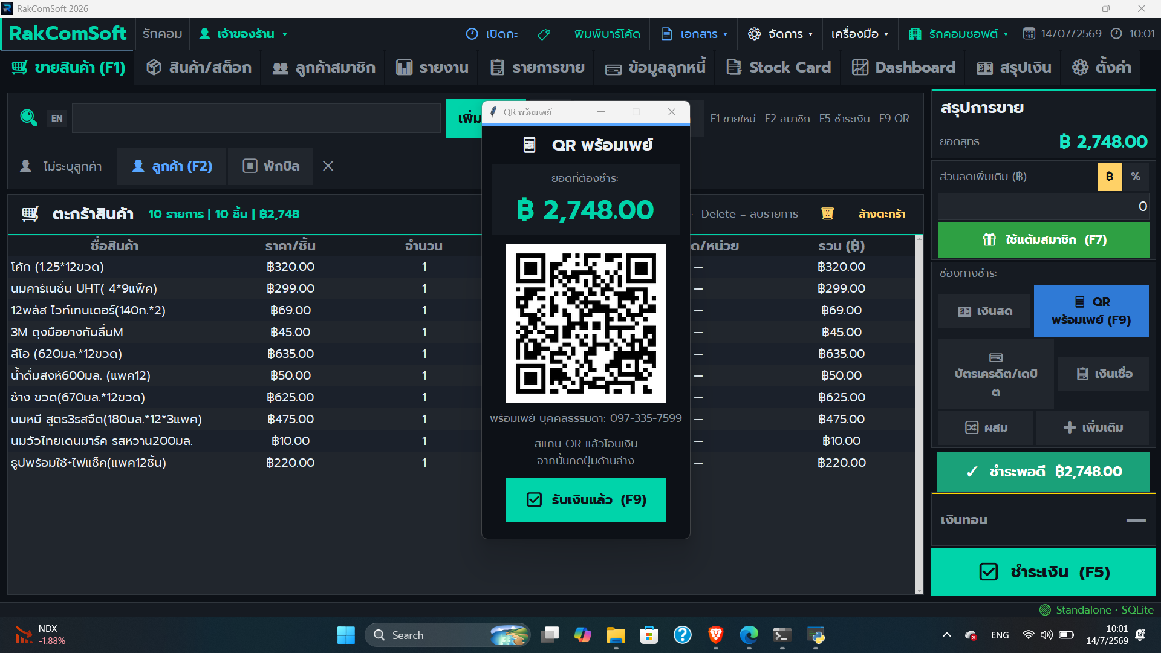Click the QR code image in dialog
This screenshot has height=653, width=1161.
click(585, 323)
